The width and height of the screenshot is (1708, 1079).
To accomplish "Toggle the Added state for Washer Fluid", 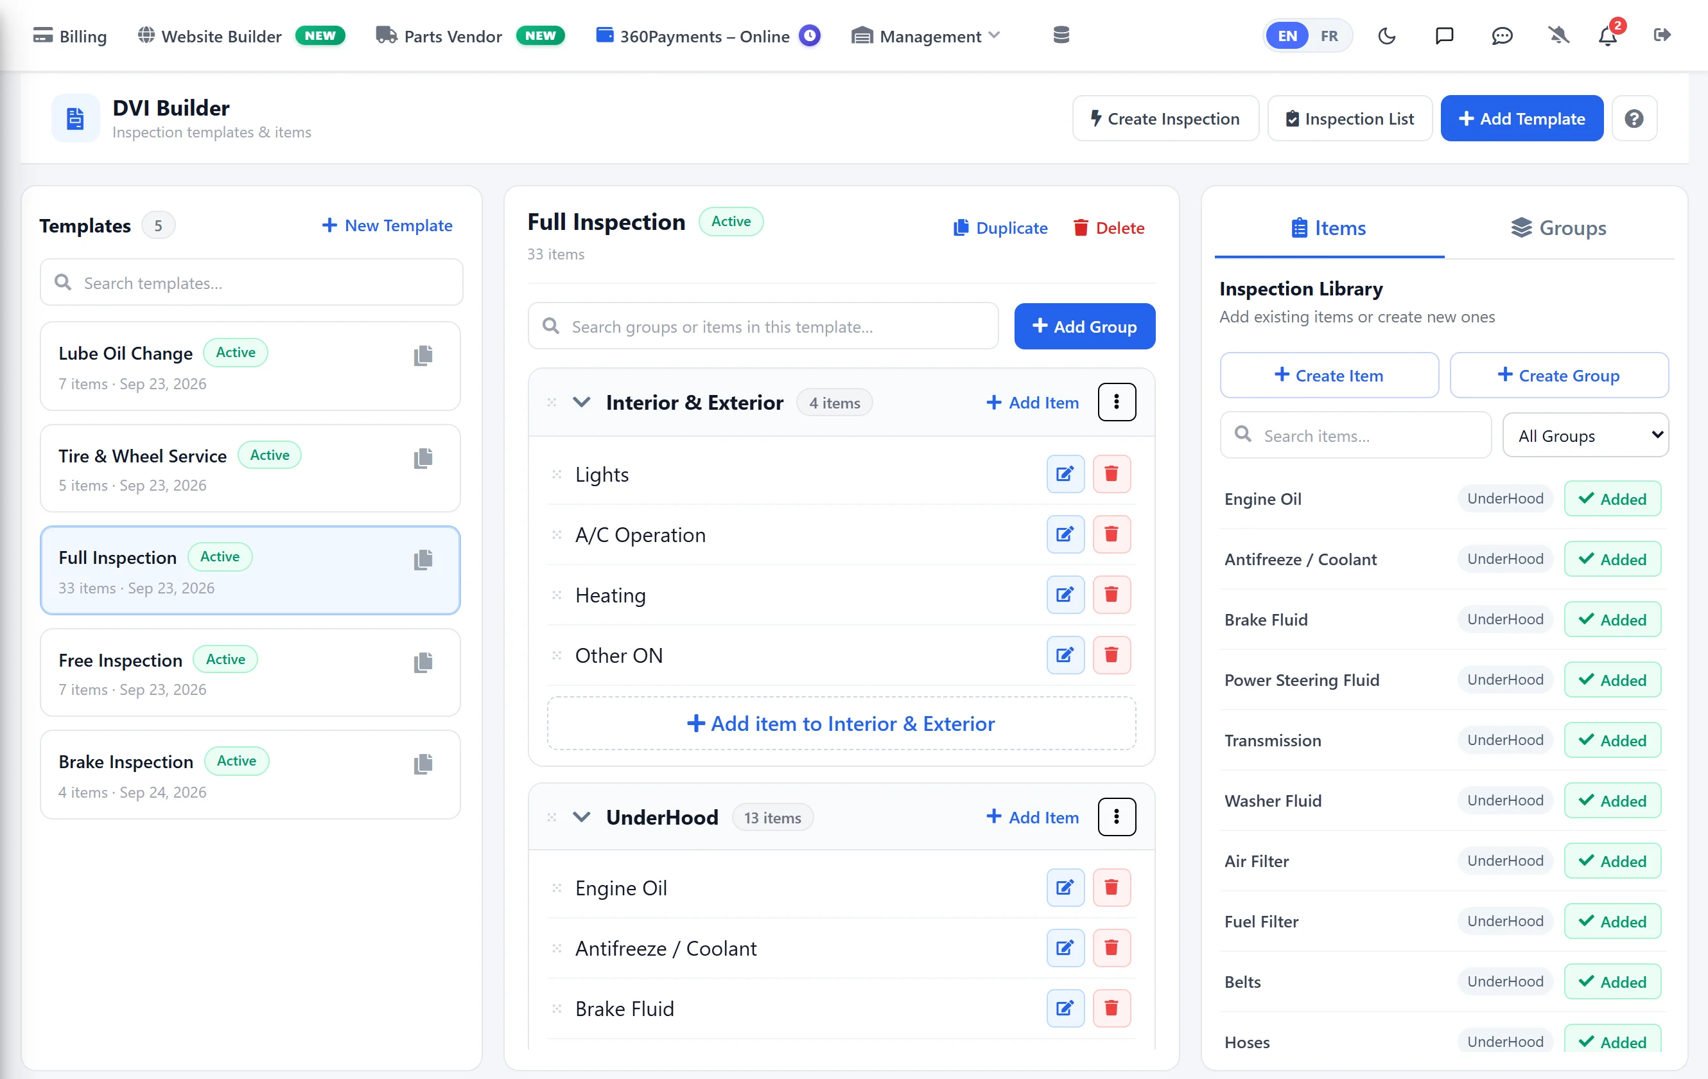I will [x=1612, y=800].
